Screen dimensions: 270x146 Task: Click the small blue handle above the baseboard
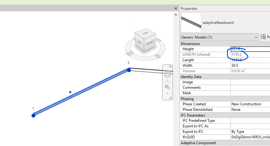[x=70, y=92]
